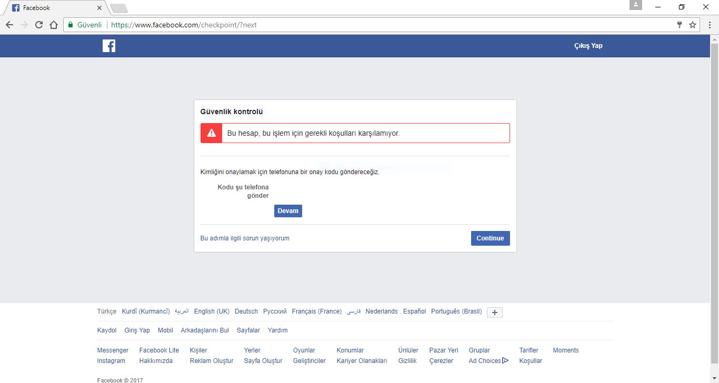719x383 pixels.
Task: Open the Yerler footer link
Action: click(x=252, y=350)
